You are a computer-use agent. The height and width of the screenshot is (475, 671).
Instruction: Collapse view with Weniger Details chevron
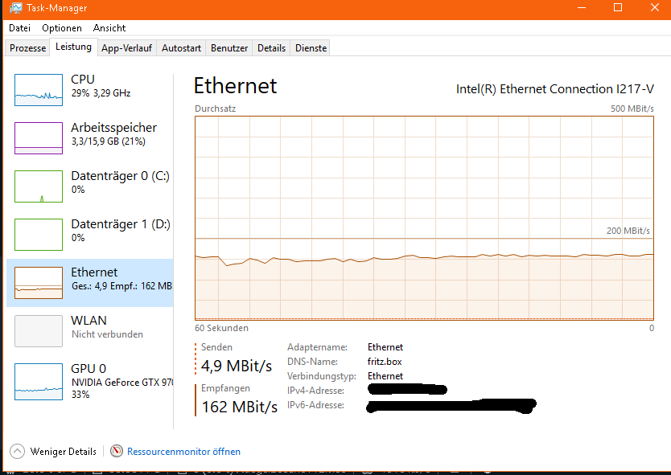tap(17, 452)
